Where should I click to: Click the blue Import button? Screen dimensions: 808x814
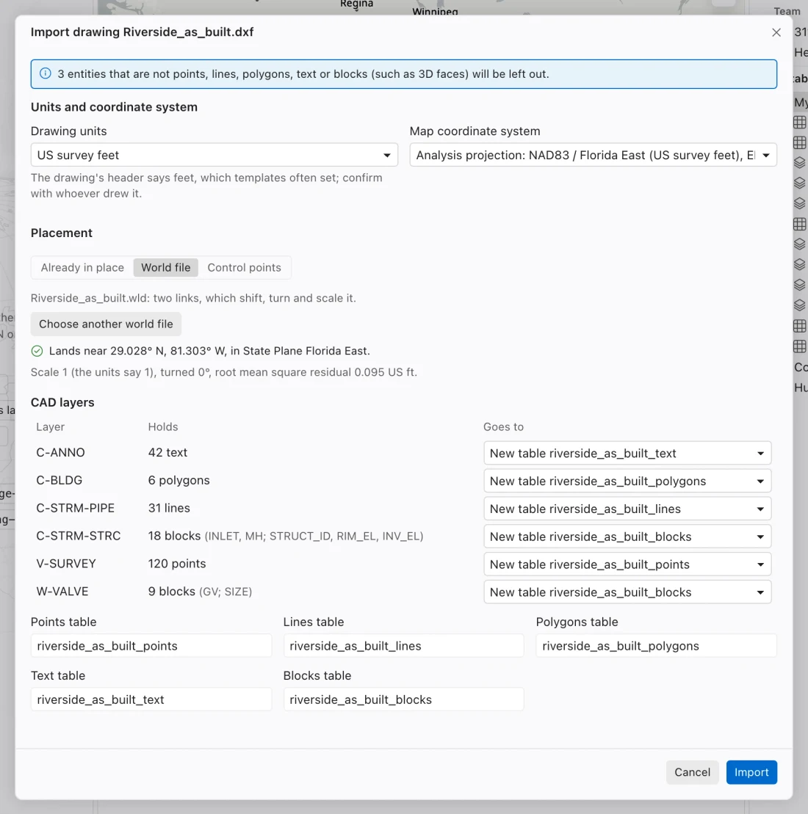751,772
